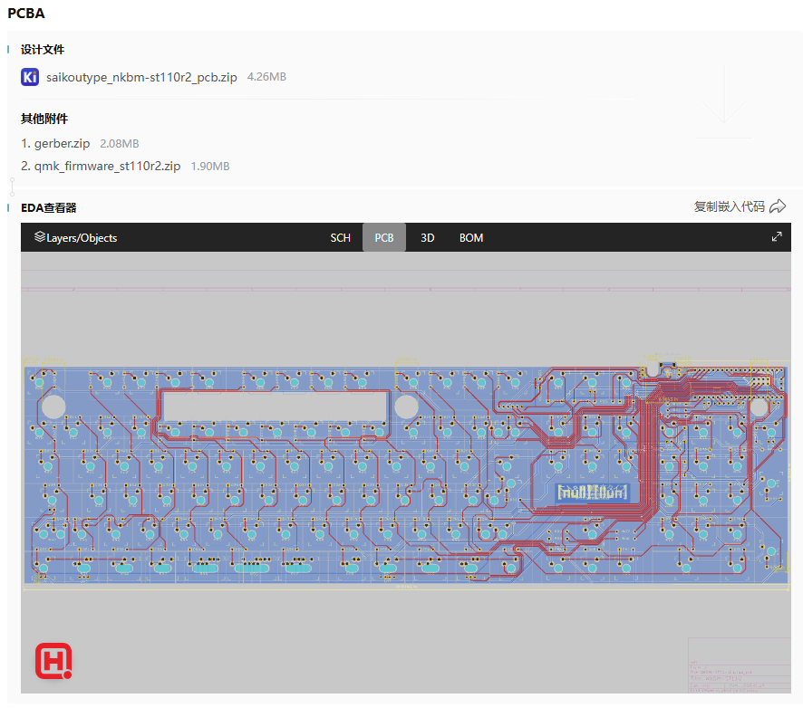Download the gerber.zip attachment
Screen dimensions: 803x708
[62, 143]
